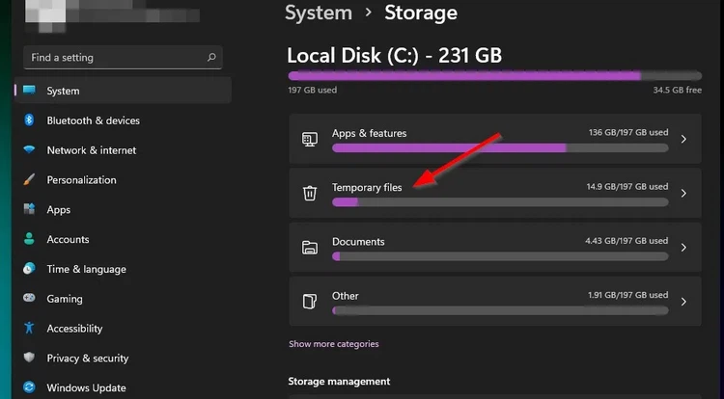This screenshot has height=399, width=724.
Task: Click the Personalization paintbrush icon
Action: tap(29, 180)
